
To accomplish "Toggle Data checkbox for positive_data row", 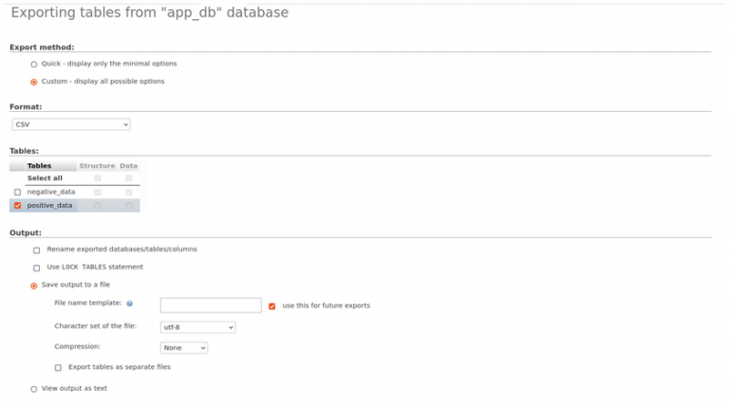I will coord(129,205).
